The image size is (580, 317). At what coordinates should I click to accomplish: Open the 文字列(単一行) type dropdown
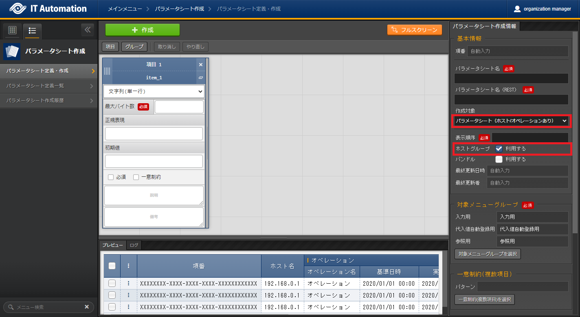pyautogui.click(x=154, y=91)
